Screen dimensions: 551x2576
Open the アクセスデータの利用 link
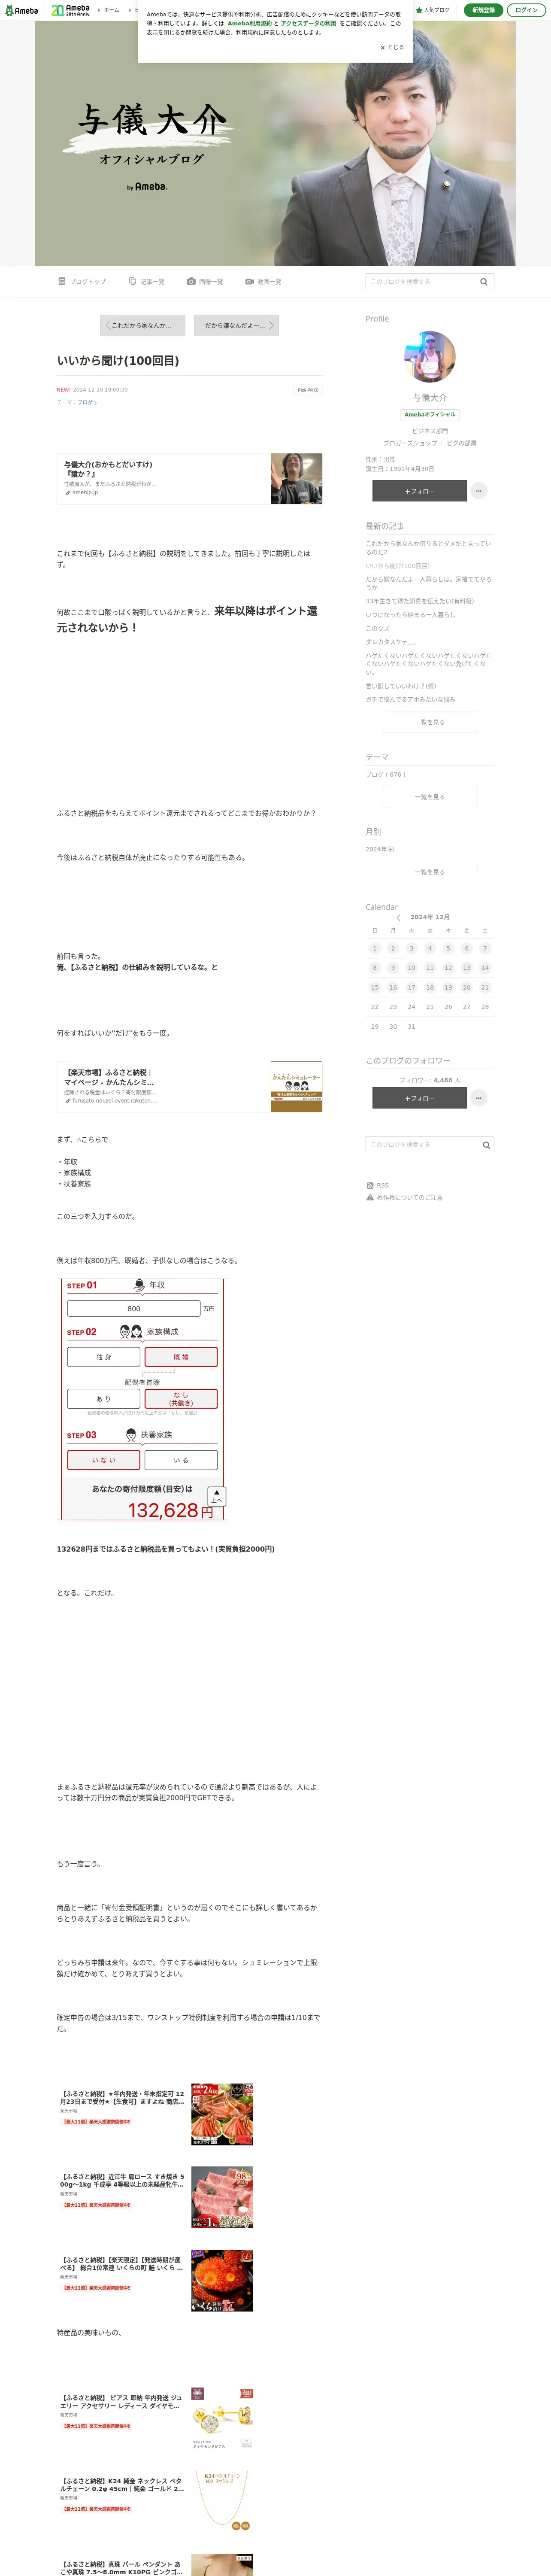coord(308,23)
